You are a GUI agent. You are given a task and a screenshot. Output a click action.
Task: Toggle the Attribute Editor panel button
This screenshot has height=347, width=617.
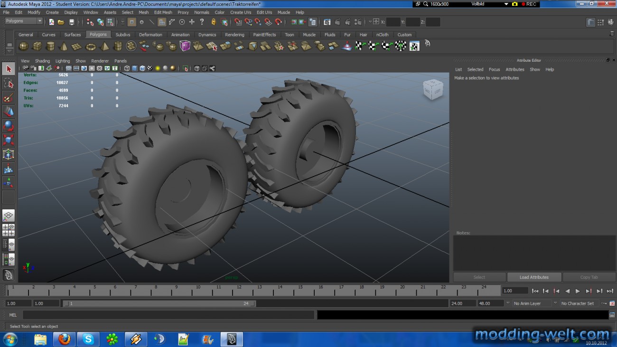[591, 22]
